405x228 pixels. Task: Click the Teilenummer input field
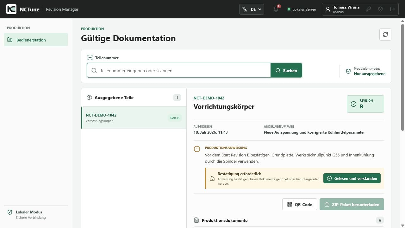pyautogui.click(x=179, y=70)
